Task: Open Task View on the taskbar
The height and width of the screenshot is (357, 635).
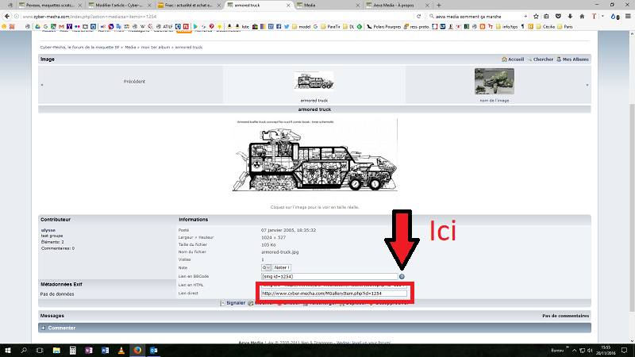Action: pos(40,350)
